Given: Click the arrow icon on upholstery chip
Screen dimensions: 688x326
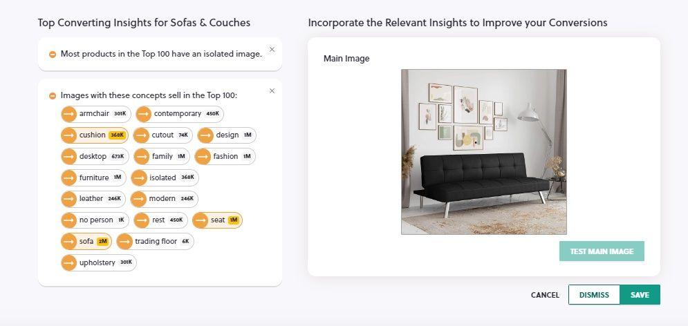Looking at the screenshot, I should [x=68, y=263].
